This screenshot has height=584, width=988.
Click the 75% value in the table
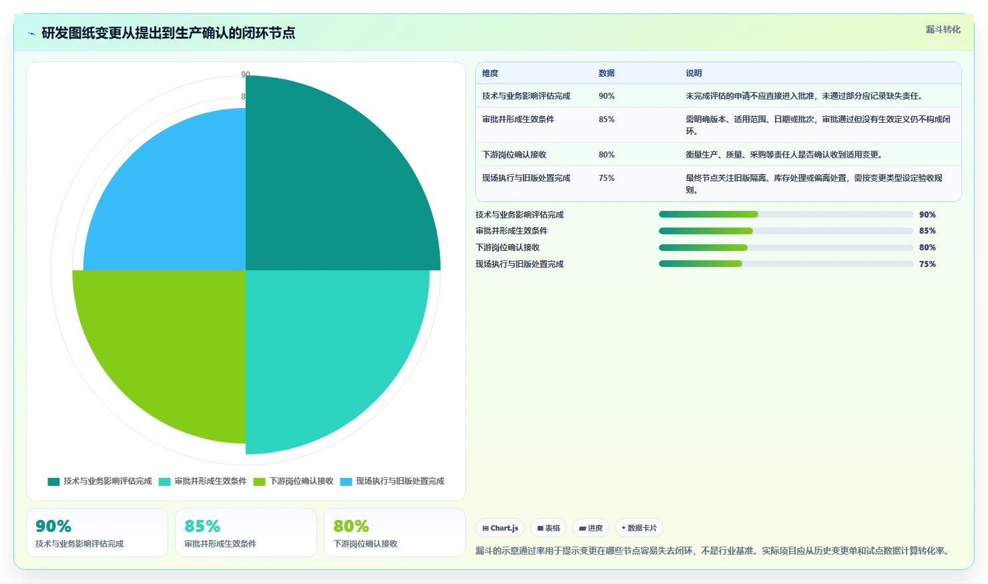click(606, 178)
